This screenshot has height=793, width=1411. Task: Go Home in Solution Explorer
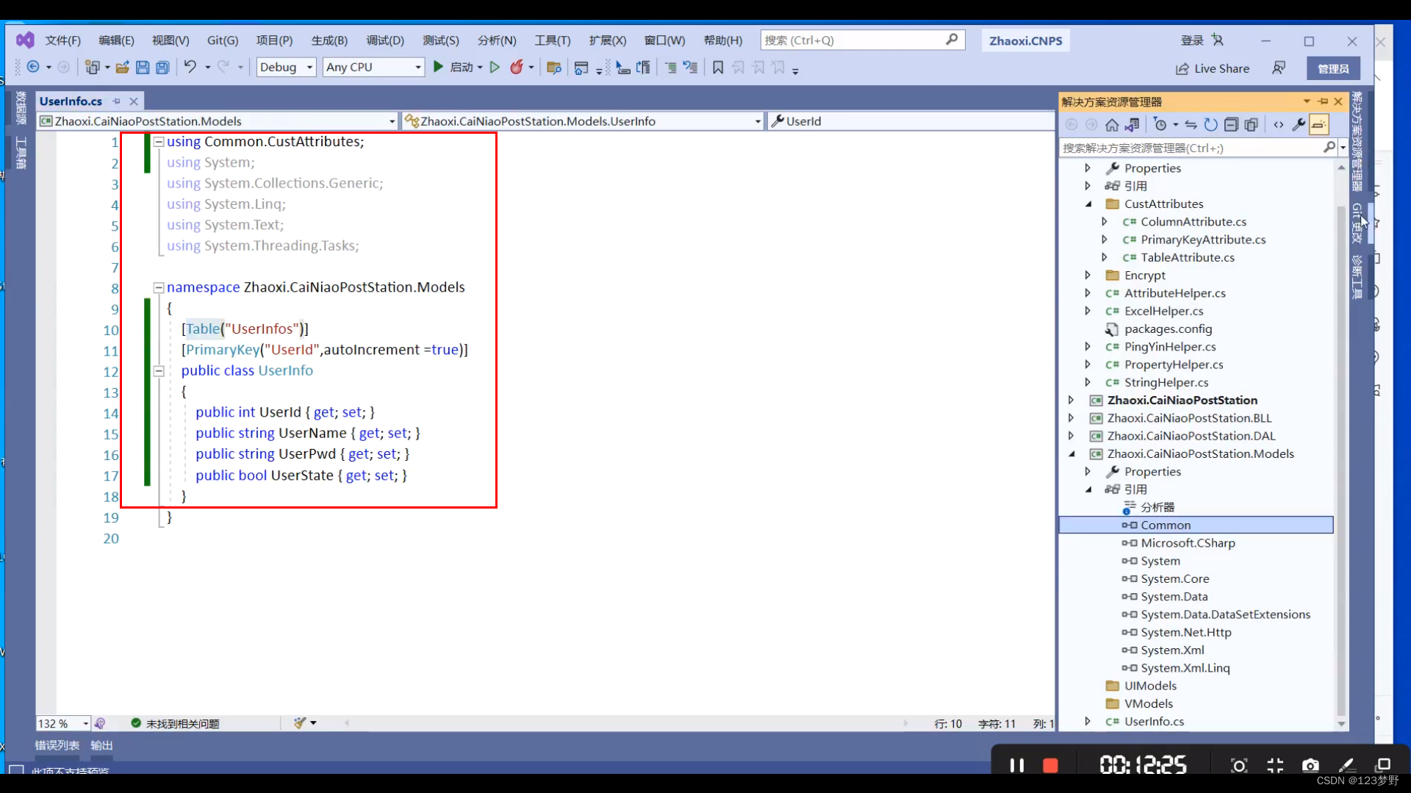1112,125
